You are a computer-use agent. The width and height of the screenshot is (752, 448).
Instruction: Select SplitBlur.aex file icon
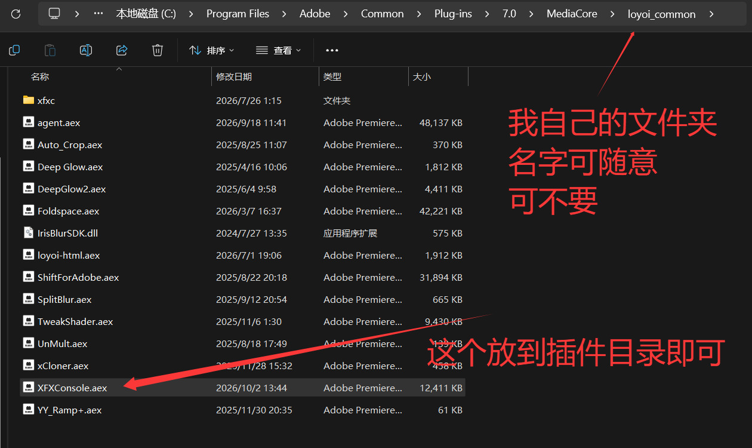coord(29,299)
